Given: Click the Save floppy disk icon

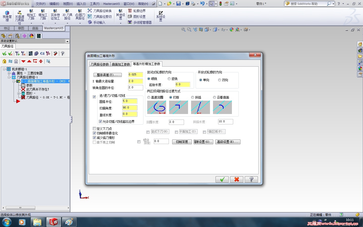Looking at the screenshot, I should (x=178, y=4).
